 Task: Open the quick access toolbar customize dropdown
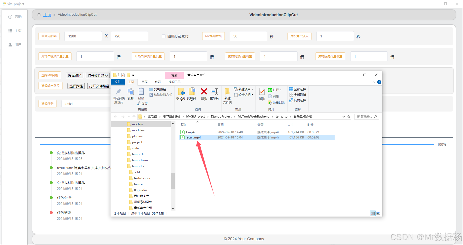[x=133, y=75]
